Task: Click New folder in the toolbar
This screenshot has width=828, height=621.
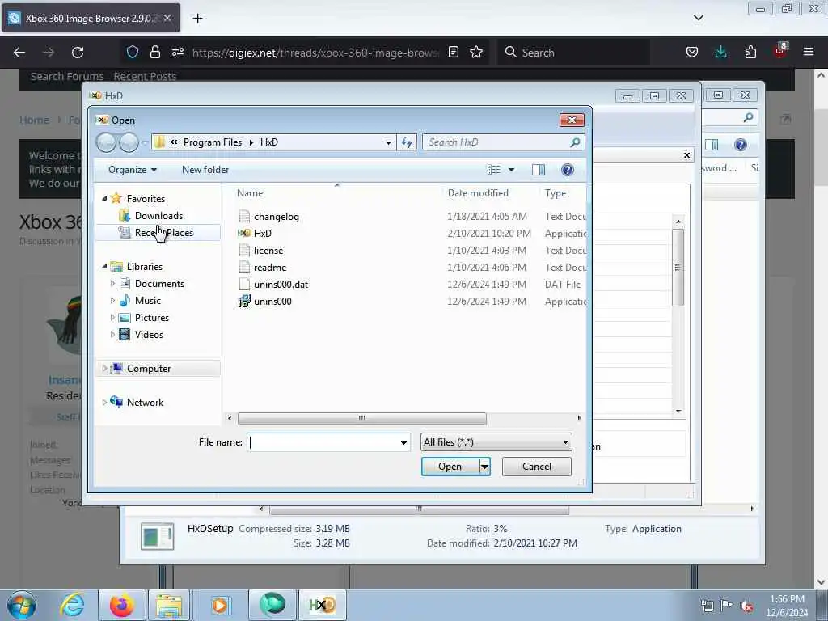Action: pyautogui.click(x=205, y=170)
